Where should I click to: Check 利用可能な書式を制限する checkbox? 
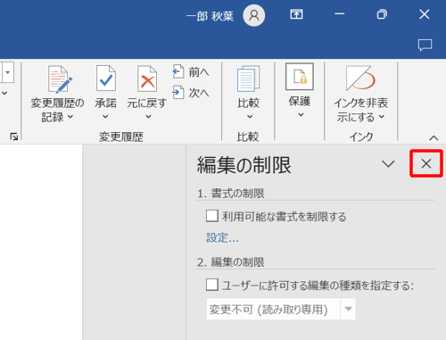[212, 216]
